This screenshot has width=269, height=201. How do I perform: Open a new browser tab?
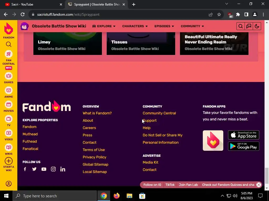click(134, 4)
